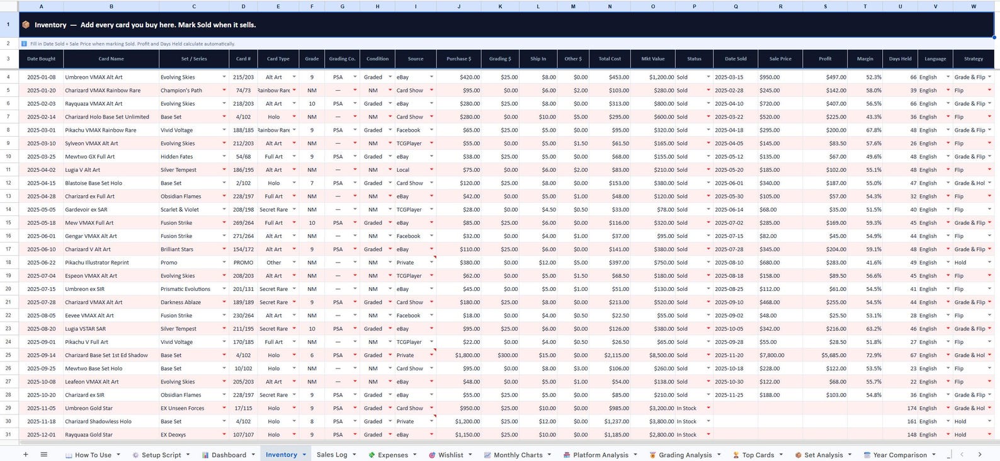Viewport: 1000px width, 461px height.
Task: Expand Set dropdown for Umbreon VMAX Alt Art
Action: coord(224,77)
